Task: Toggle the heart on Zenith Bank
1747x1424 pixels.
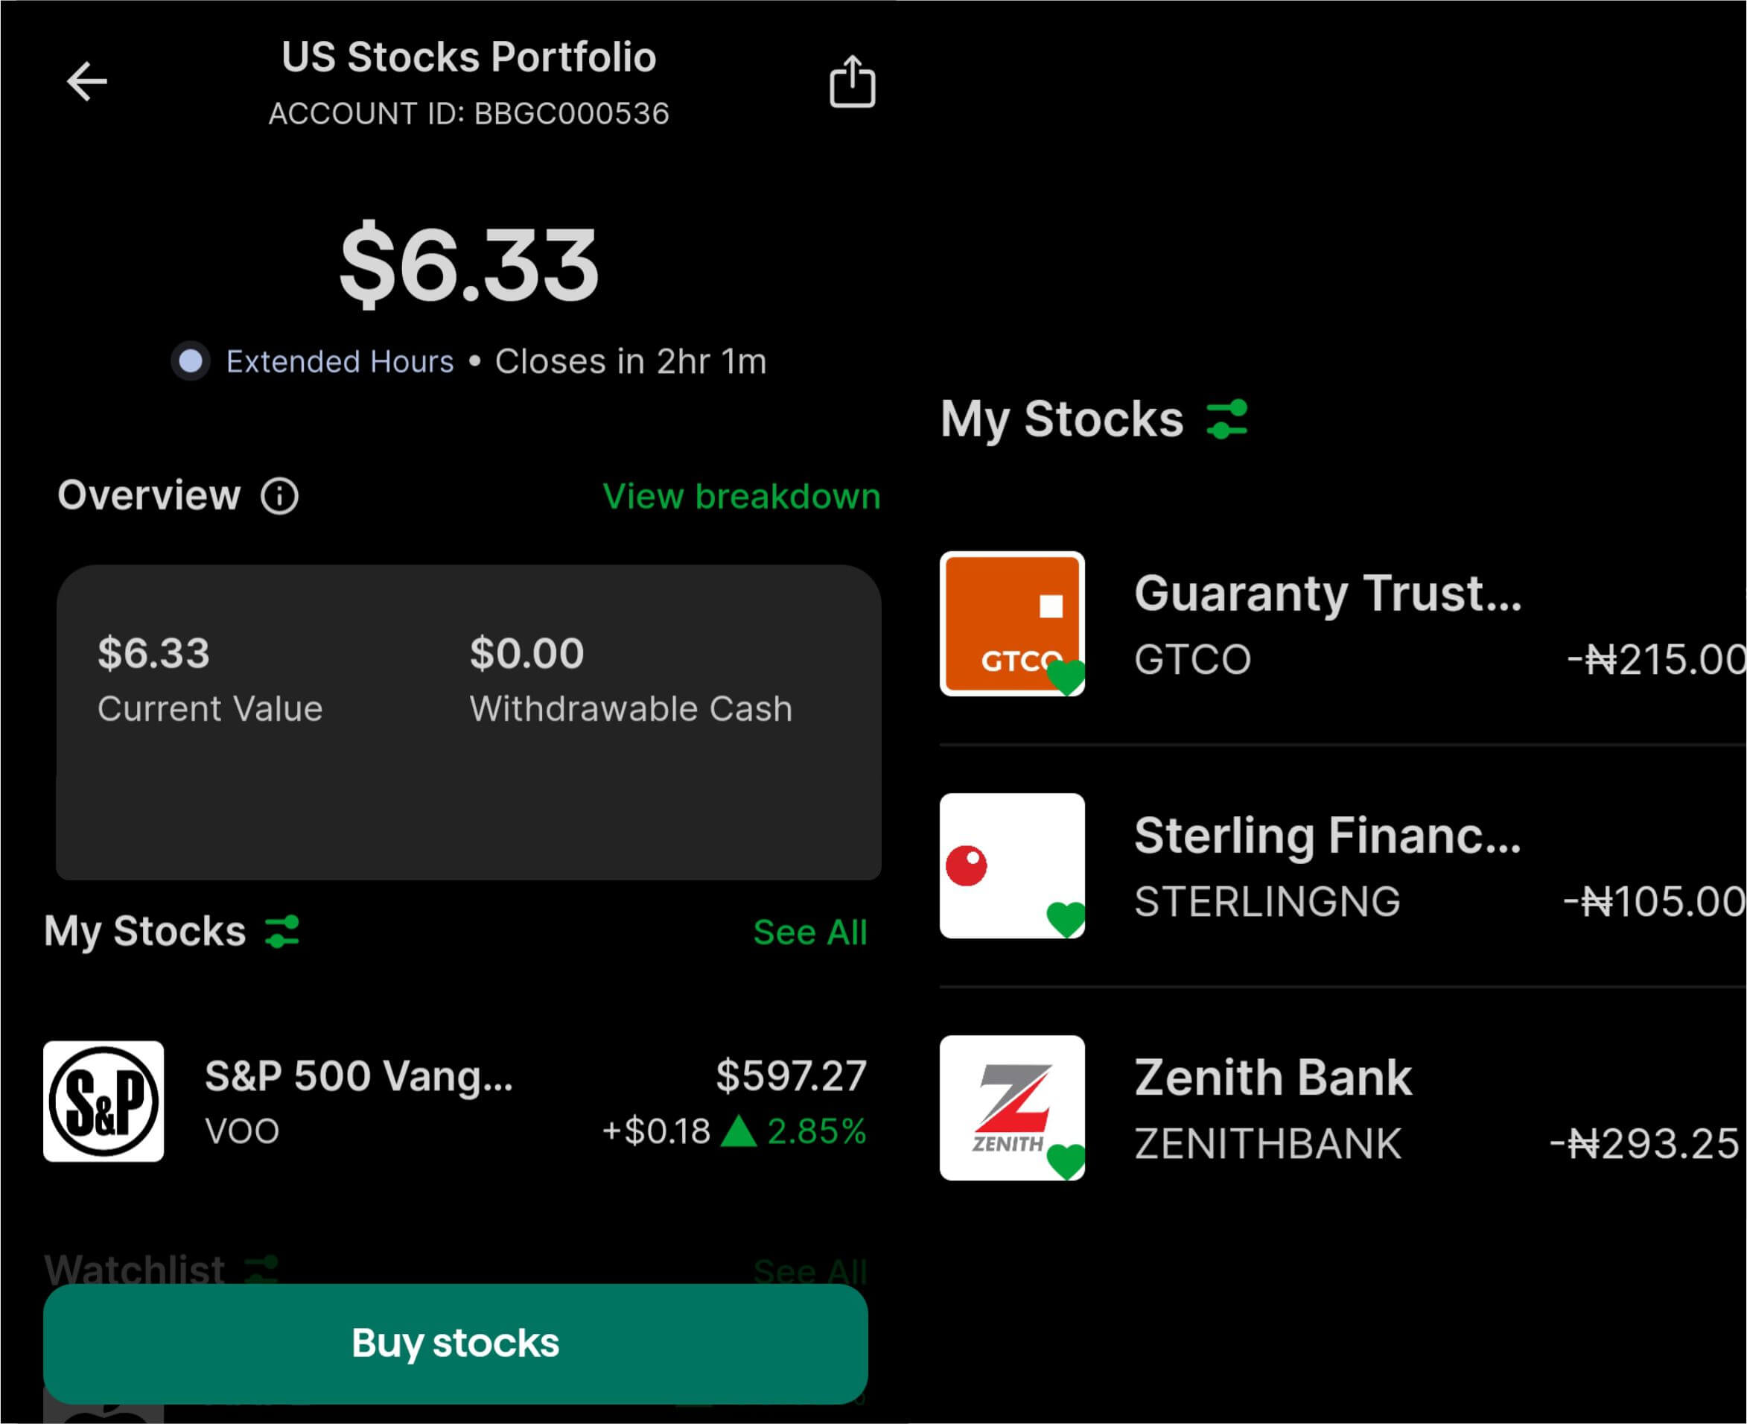Action: (1066, 1160)
